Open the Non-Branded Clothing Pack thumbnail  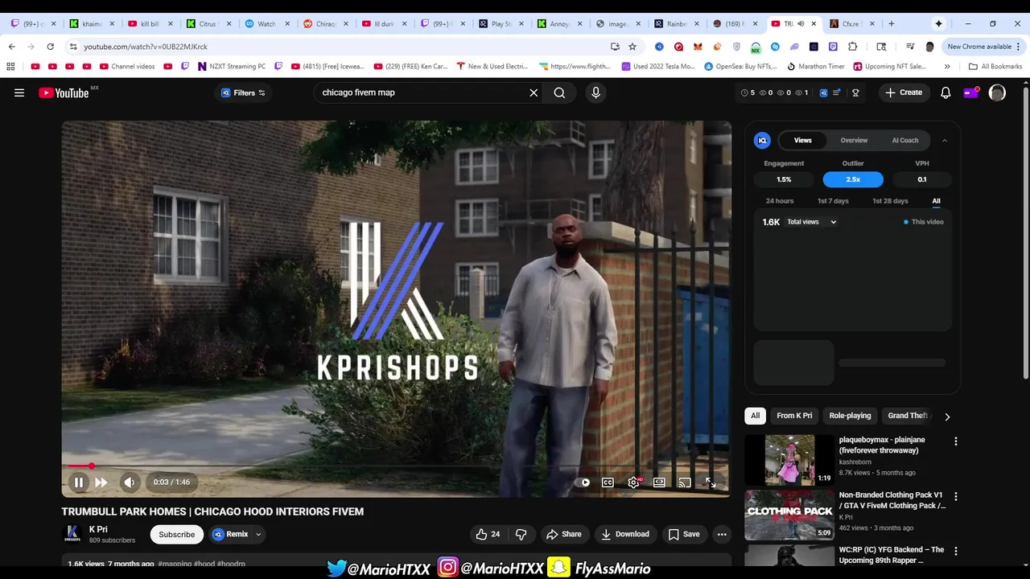point(790,515)
